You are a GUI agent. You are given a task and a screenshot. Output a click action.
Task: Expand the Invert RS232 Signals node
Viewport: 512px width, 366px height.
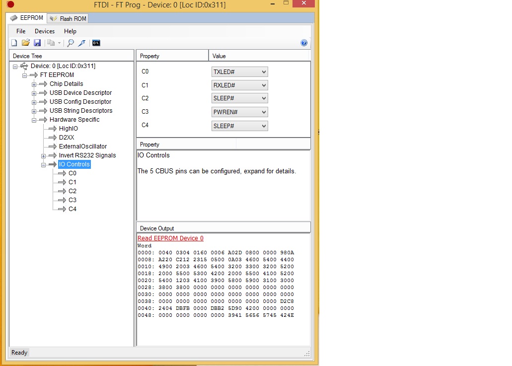click(x=43, y=156)
